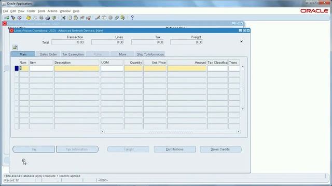Click the Find flashlight toolbar icon
332x186 pixels.
[x=13, y=18]
